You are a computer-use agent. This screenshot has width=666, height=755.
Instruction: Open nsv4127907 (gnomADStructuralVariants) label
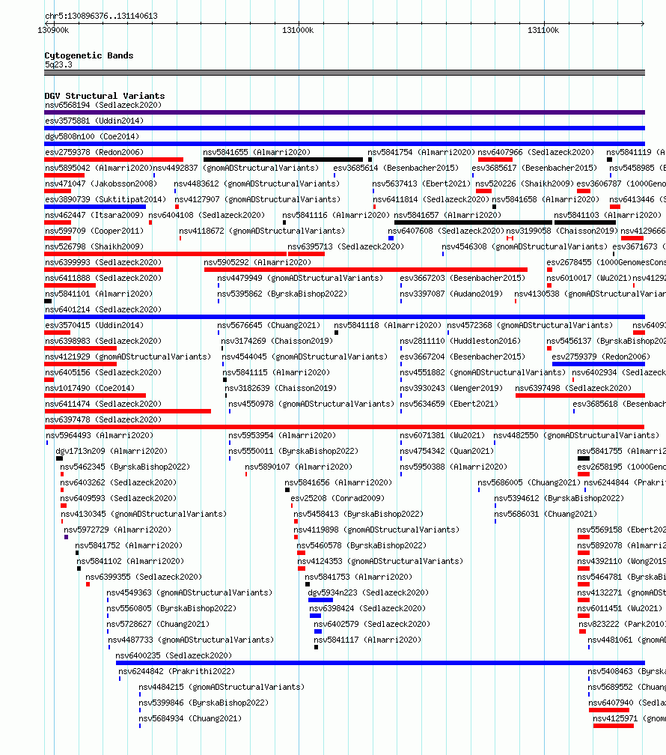tap(257, 199)
